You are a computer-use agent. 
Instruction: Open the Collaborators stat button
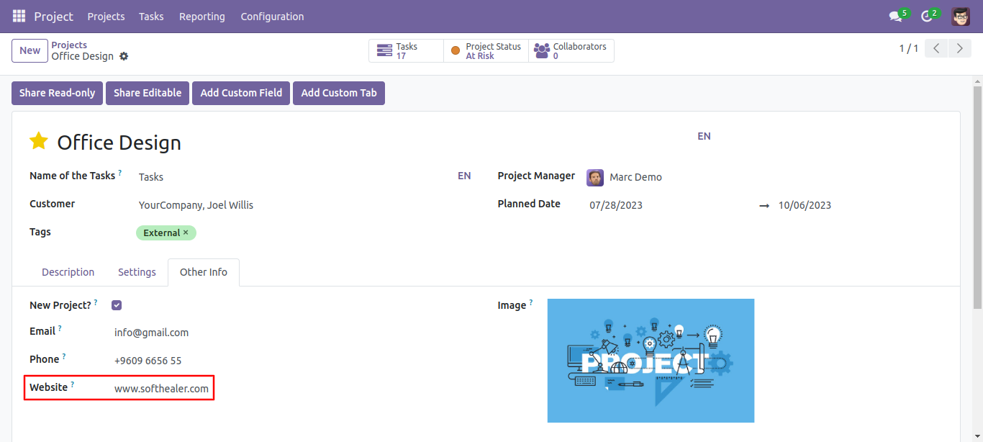[x=571, y=50]
